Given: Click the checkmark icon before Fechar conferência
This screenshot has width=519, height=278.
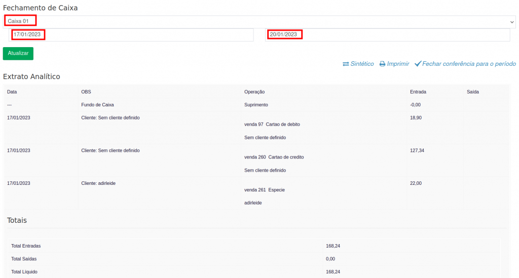Looking at the screenshot, I should point(418,64).
